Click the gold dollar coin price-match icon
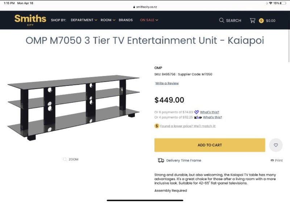 pyautogui.click(x=157, y=126)
